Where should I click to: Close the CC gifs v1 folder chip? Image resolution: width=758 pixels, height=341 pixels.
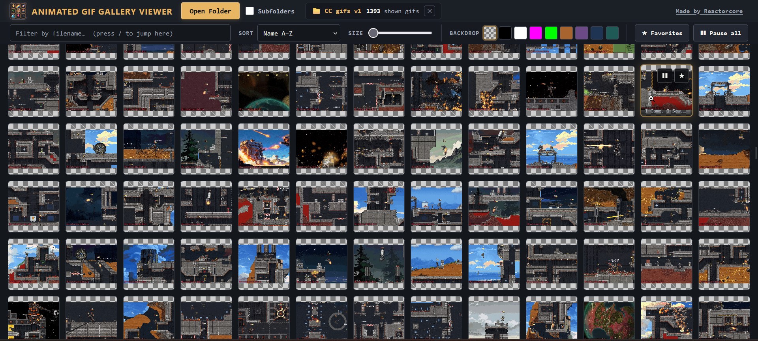pos(430,11)
